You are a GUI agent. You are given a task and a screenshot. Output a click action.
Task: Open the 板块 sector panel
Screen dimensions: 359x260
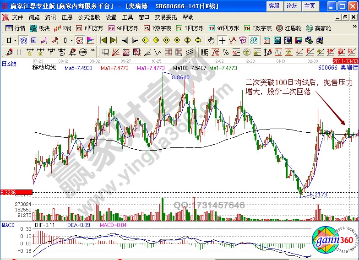tap(40, 28)
